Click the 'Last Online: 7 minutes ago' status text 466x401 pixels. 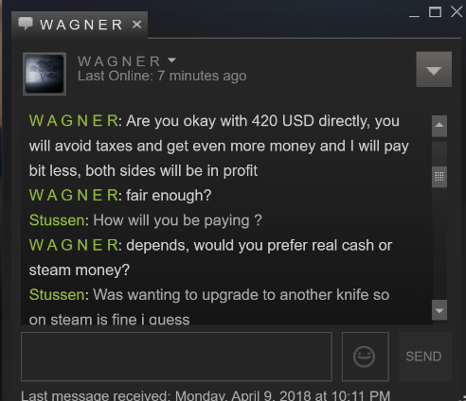[162, 76]
